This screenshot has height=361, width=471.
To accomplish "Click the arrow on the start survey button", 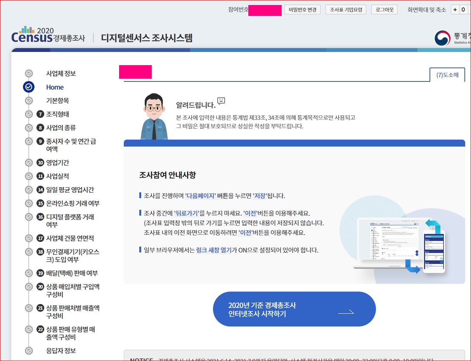I will (346, 312).
